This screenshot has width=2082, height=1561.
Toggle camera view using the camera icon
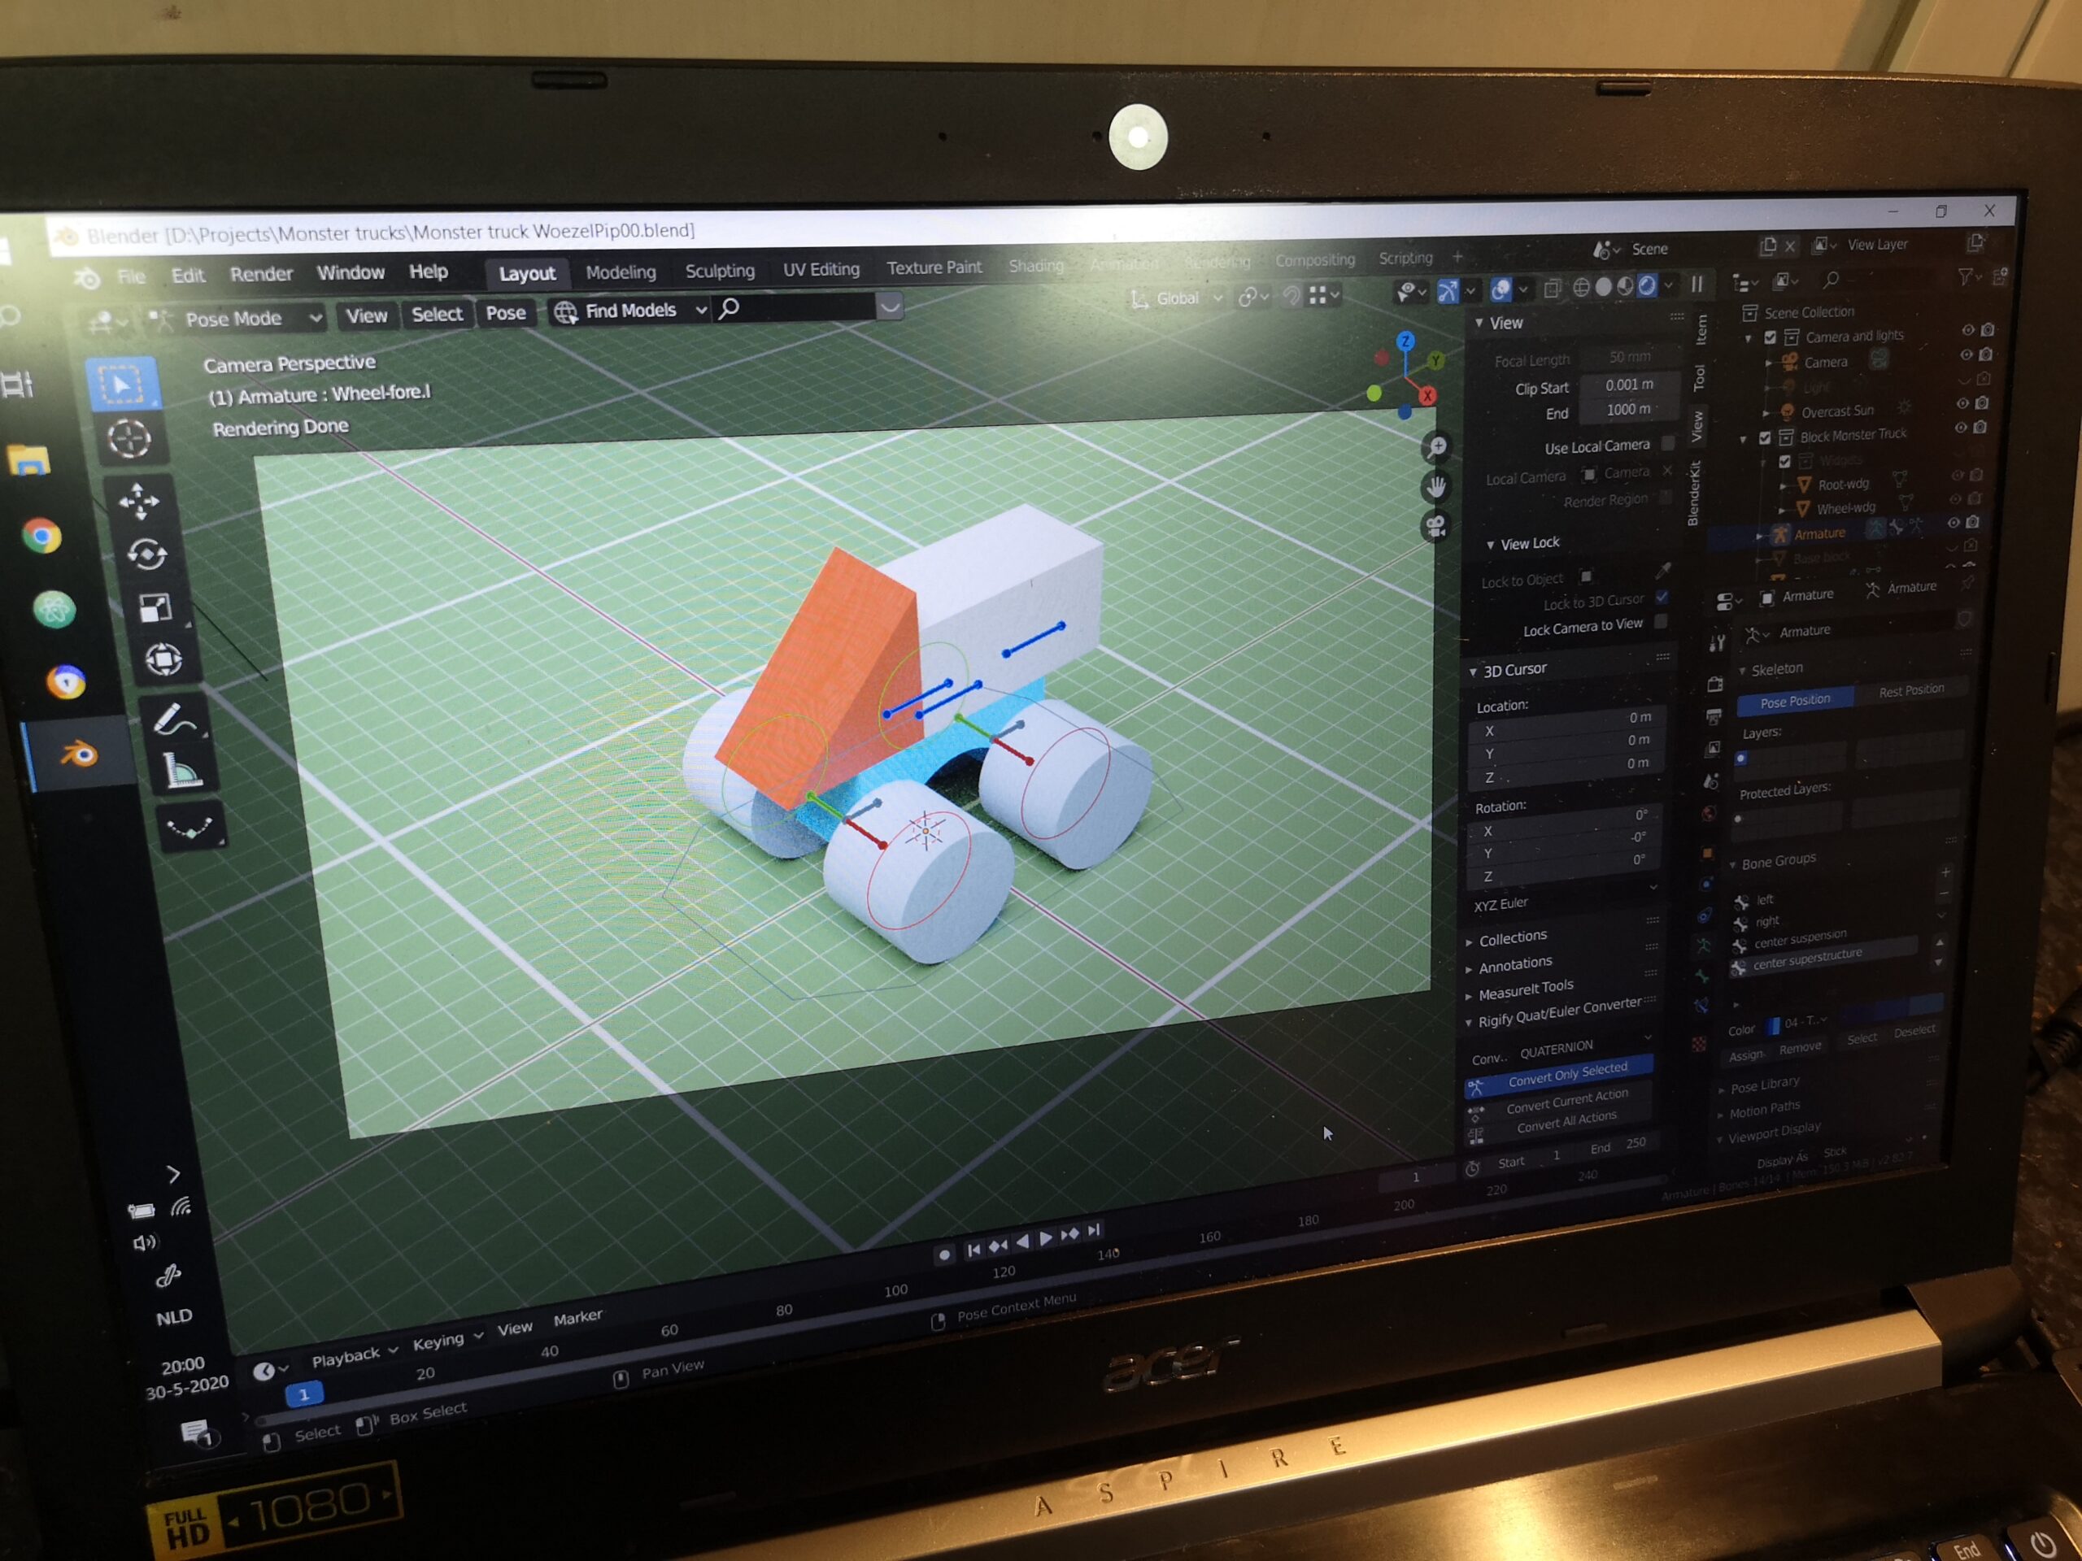point(1436,527)
